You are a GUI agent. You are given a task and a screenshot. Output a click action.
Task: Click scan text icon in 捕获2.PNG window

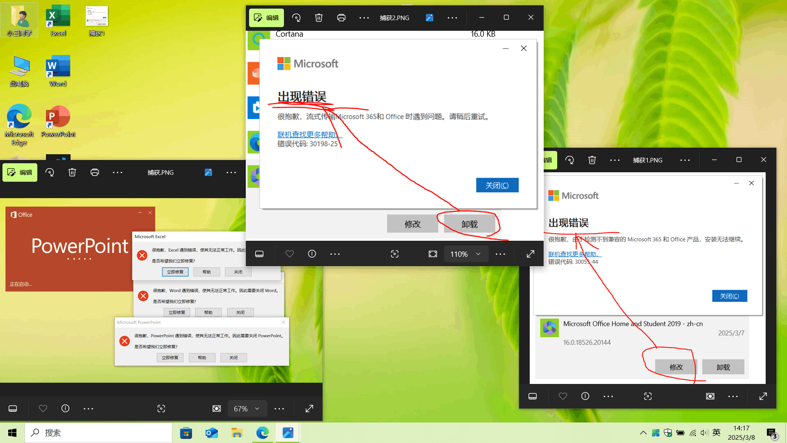[x=395, y=254]
